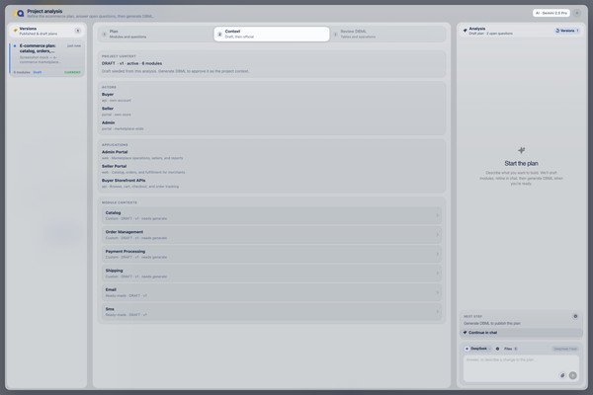Open the Review DBML step tab
Image resolution: width=593 pixels, height=395 pixels.
387,34
